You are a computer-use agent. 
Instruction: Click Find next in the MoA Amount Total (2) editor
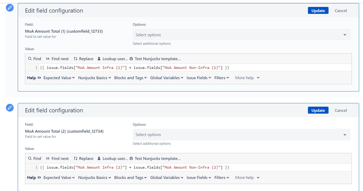pyautogui.click(x=57, y=158)
